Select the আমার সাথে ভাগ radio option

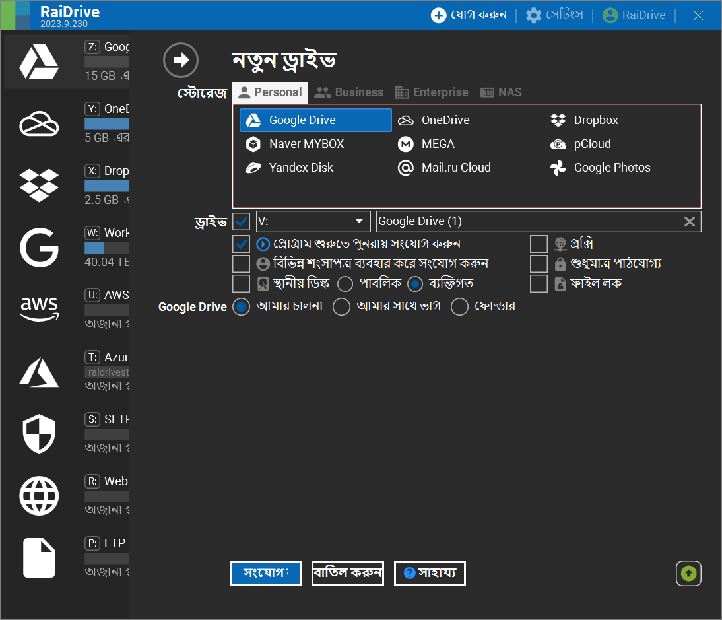[x=341, y=307]
